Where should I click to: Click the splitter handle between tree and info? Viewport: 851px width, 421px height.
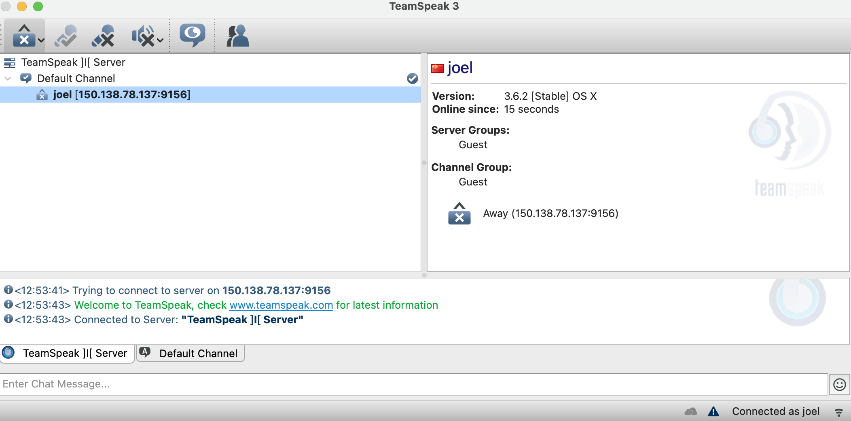(x=424, y=163)
